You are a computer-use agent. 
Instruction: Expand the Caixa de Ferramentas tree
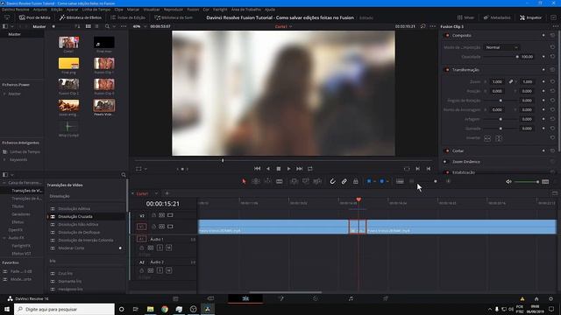point(4,183)
